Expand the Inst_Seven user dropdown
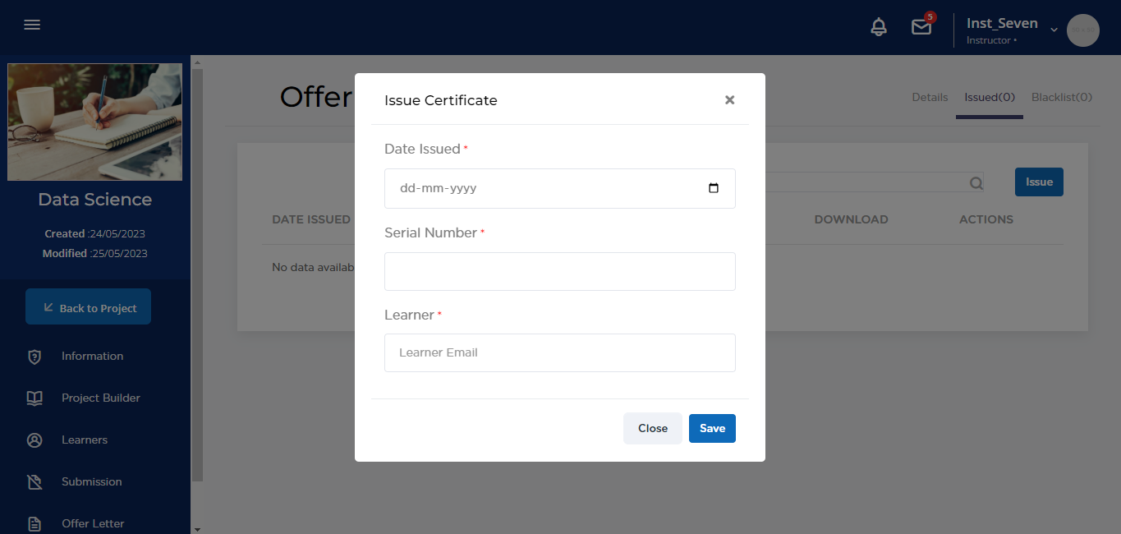Screen dimensions: 1121x534 coord(1054,30)
